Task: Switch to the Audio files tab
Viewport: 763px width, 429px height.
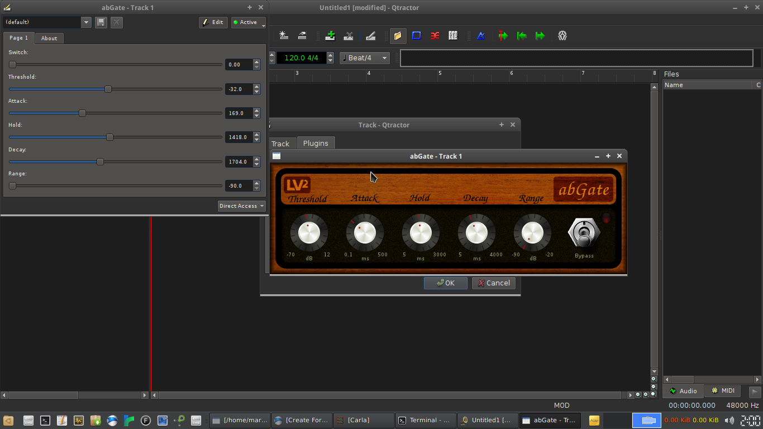Action: tap(684, 391)
